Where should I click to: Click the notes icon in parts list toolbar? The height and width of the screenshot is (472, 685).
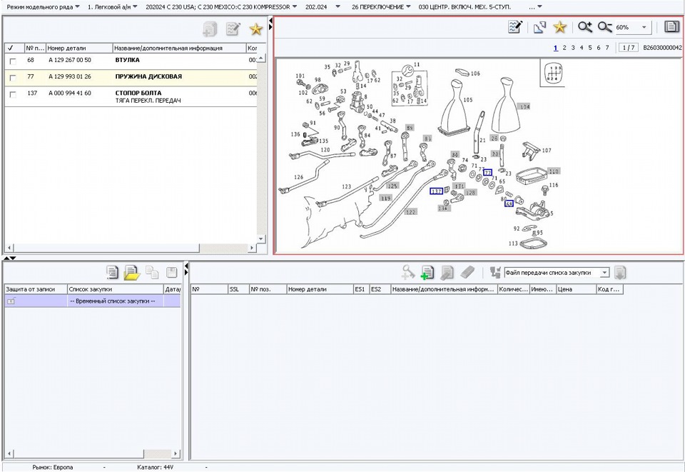pos(233,29)
